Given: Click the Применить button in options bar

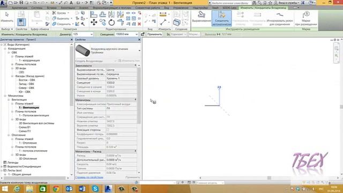Looking at the screenshot, I should point(154,34).
